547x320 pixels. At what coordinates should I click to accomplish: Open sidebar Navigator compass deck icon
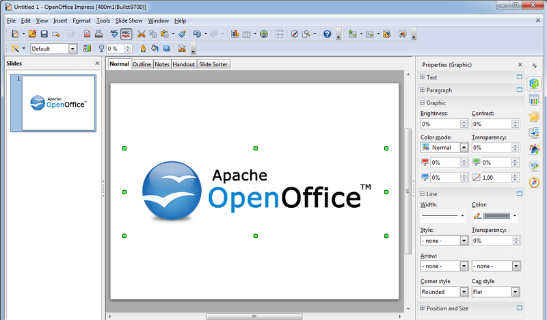(534, 182)
